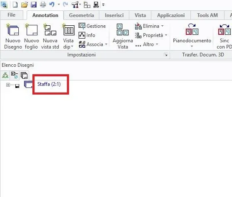Open the Elimina dropdown arrow
Screen dimensions: 232x197
pos(162,26)
